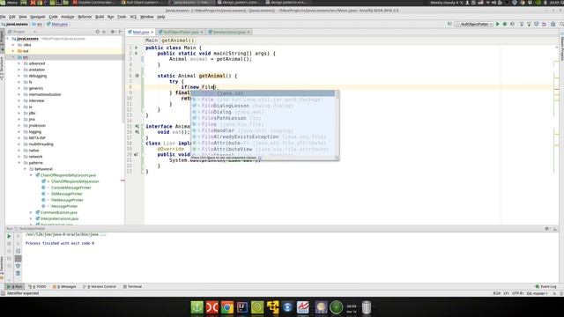The image size is (564, 317).
Task: Switch to the NullObjectPatter.java tab
Action: click(181, 32)
